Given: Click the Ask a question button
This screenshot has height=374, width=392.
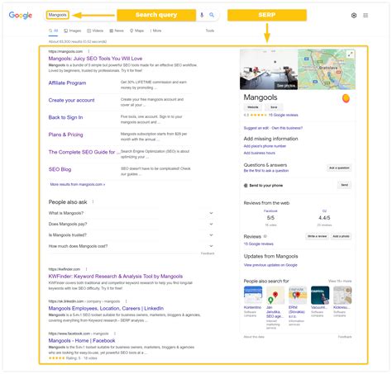Looking at the screenshot, I should (339, 168).
